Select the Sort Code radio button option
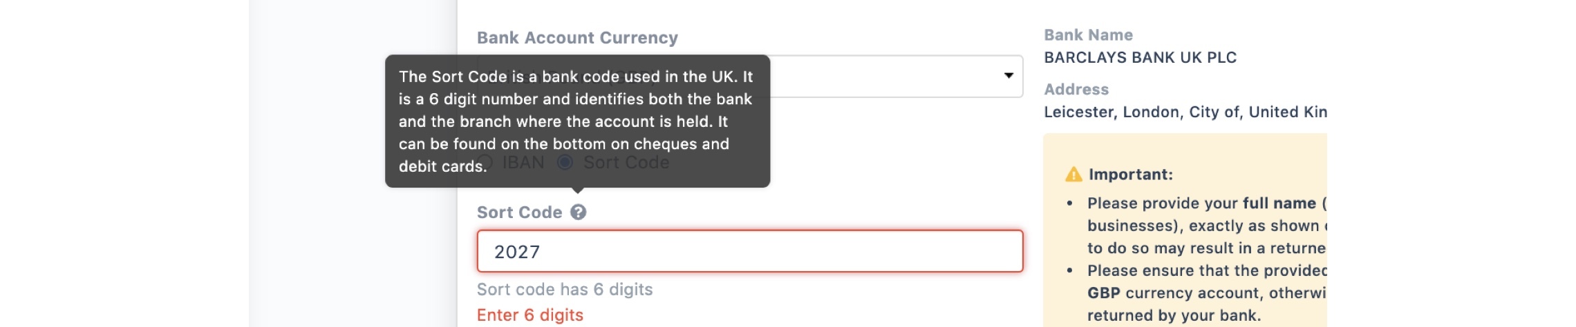1576x327 pixels. tap(565, 163)
